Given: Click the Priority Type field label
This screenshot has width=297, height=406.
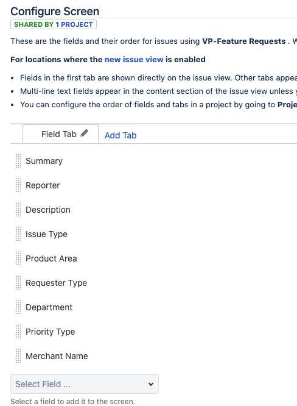Looking at the screenshot, I should tap(50, 332).
